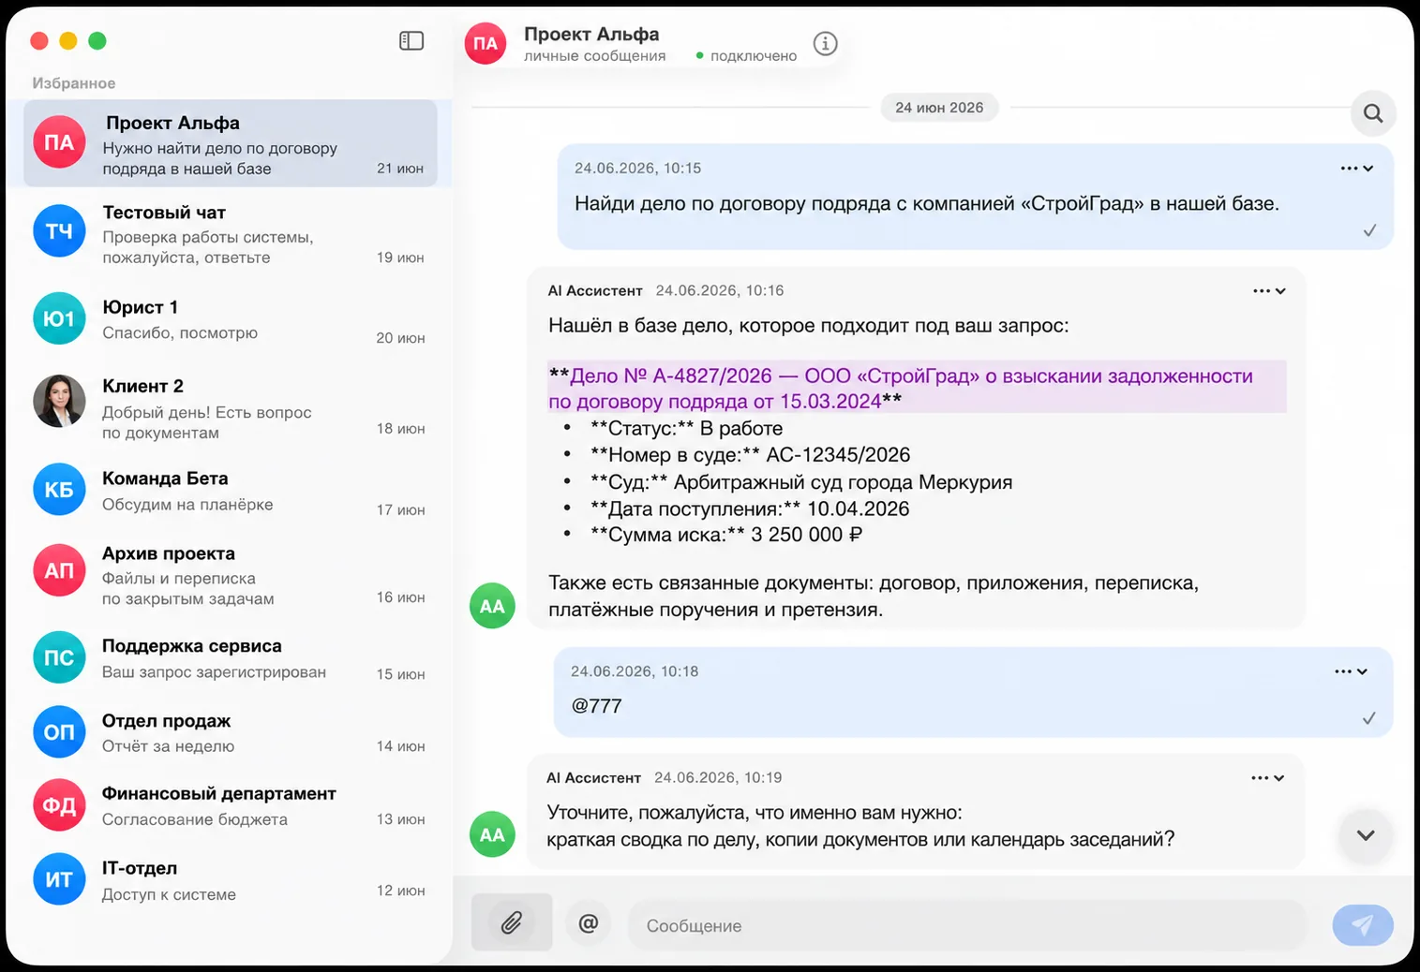Screen dimensions: 1420x972
Task: Click the АП avatar of Архив проекта
Action: (x=59, y=570)
